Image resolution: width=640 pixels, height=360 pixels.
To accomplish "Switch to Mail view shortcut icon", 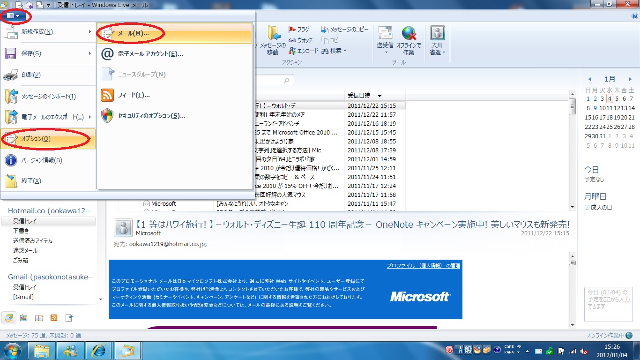I will (x=8, y=318).
